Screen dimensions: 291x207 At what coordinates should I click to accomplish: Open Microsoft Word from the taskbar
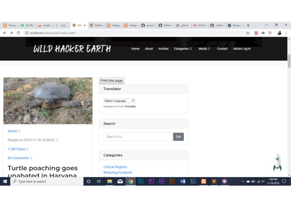point(183,181)
